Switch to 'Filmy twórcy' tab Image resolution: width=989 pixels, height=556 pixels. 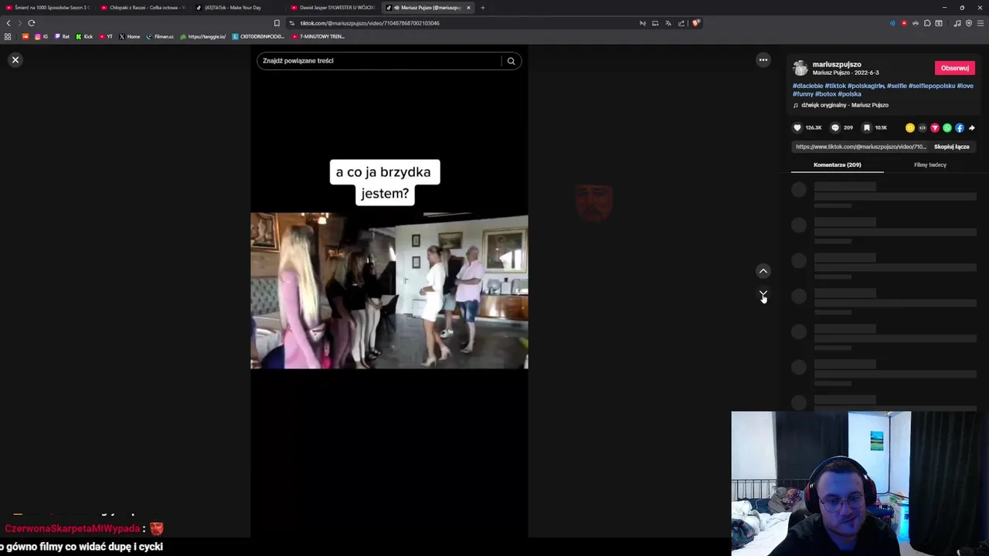930,164
